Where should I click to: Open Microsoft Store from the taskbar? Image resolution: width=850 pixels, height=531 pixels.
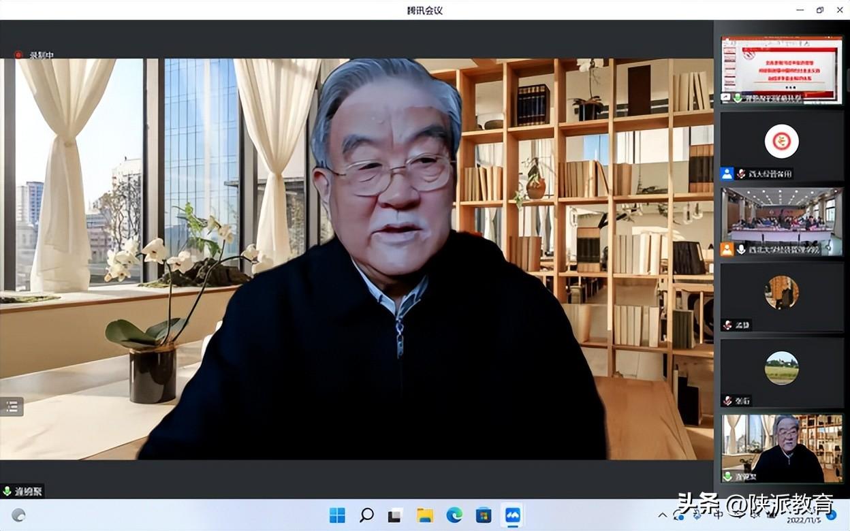(484, 515)
